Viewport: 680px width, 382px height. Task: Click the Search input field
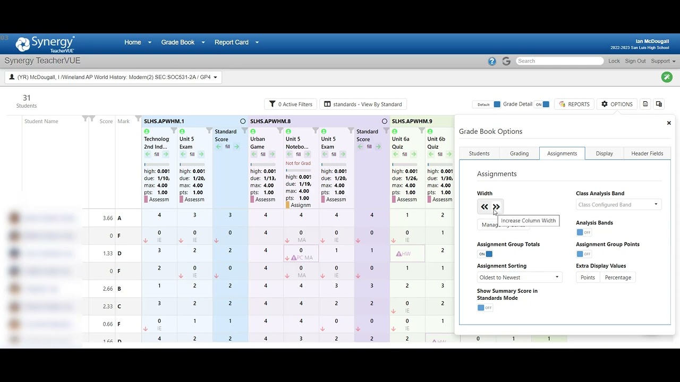pyautogui.click(x=560, y=61)
